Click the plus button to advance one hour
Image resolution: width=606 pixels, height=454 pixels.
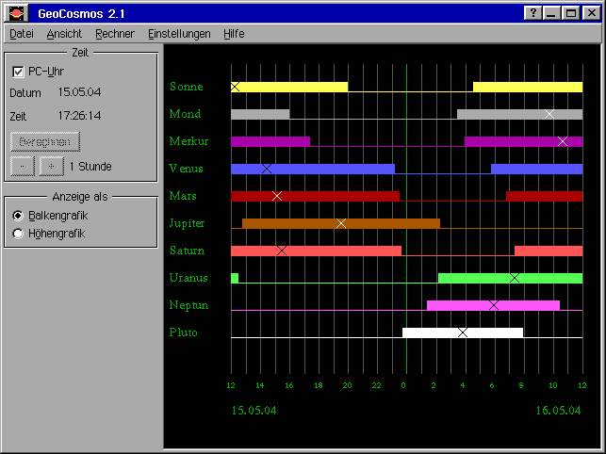pos(51,166)
